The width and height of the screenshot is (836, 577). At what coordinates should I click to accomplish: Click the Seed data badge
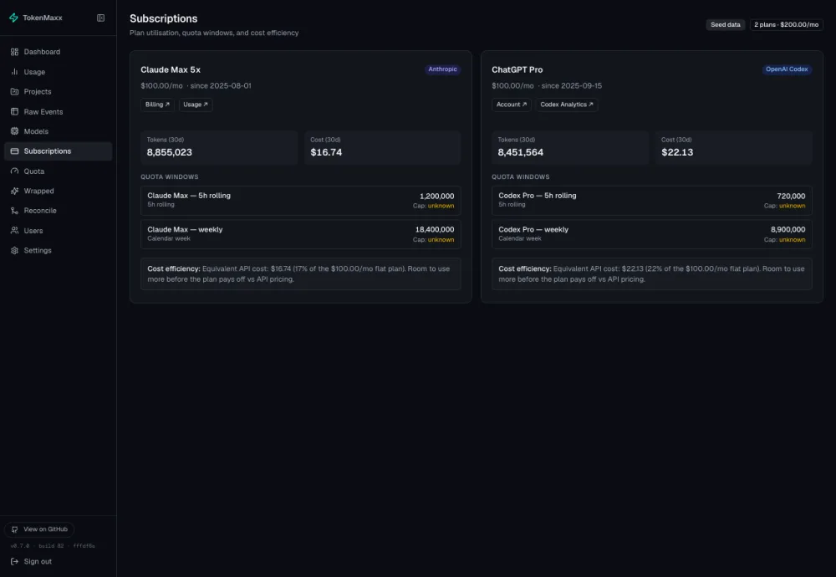point(725,24)
